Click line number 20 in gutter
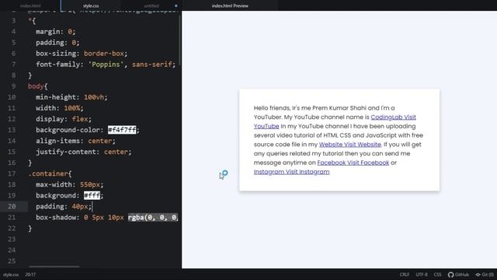The height and width of the screenshot is (280, 497). pos(12,206)
